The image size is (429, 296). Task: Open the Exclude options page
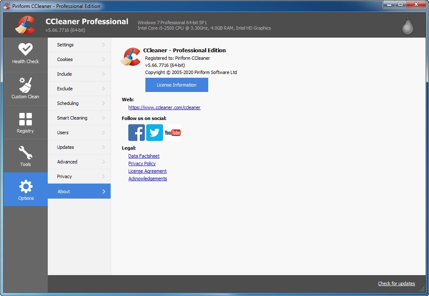point(79,89)
